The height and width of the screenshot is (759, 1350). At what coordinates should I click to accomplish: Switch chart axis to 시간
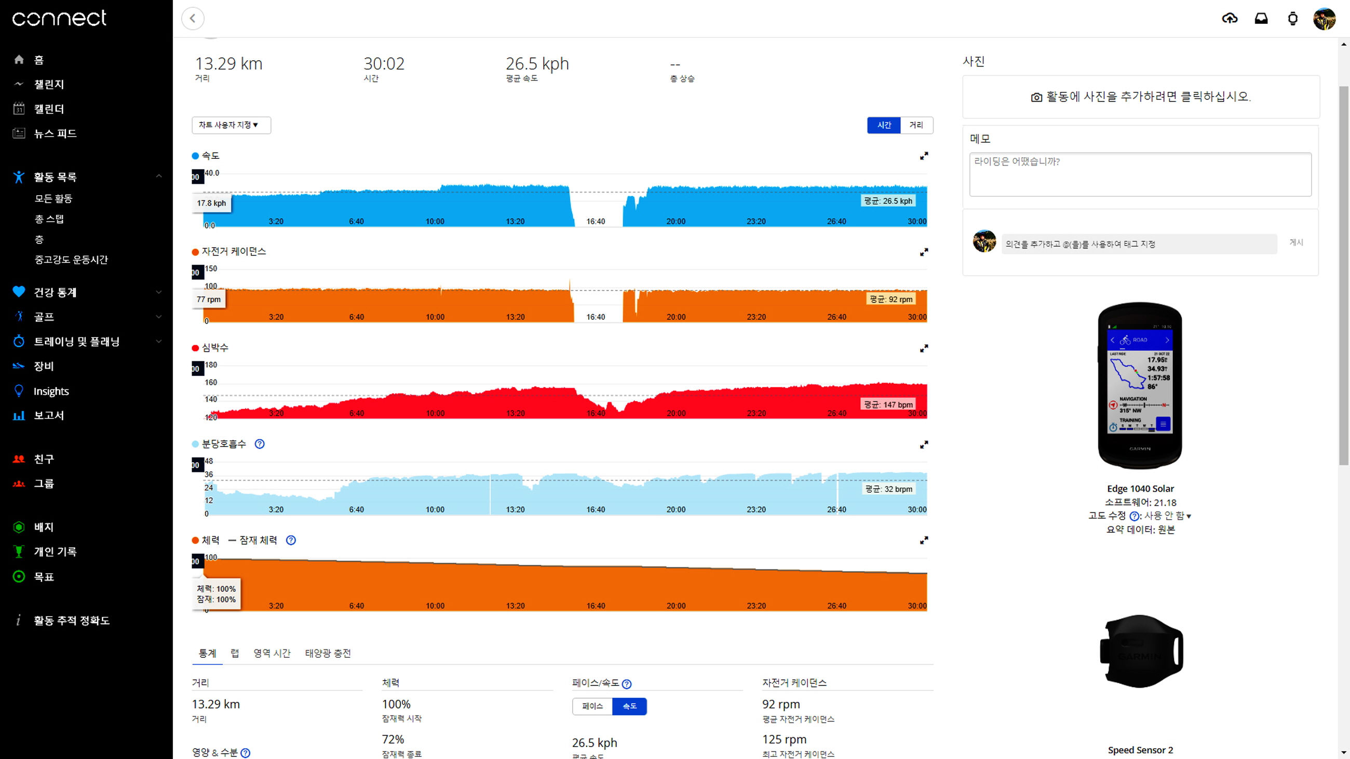pyautogui.click(x=884, y=125)
